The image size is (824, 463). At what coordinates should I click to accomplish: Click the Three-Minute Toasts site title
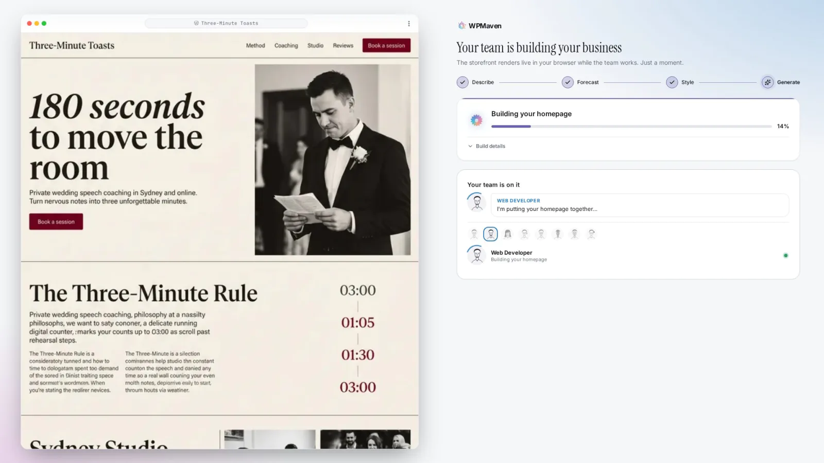pyautogui.click(x=72, y=45)
